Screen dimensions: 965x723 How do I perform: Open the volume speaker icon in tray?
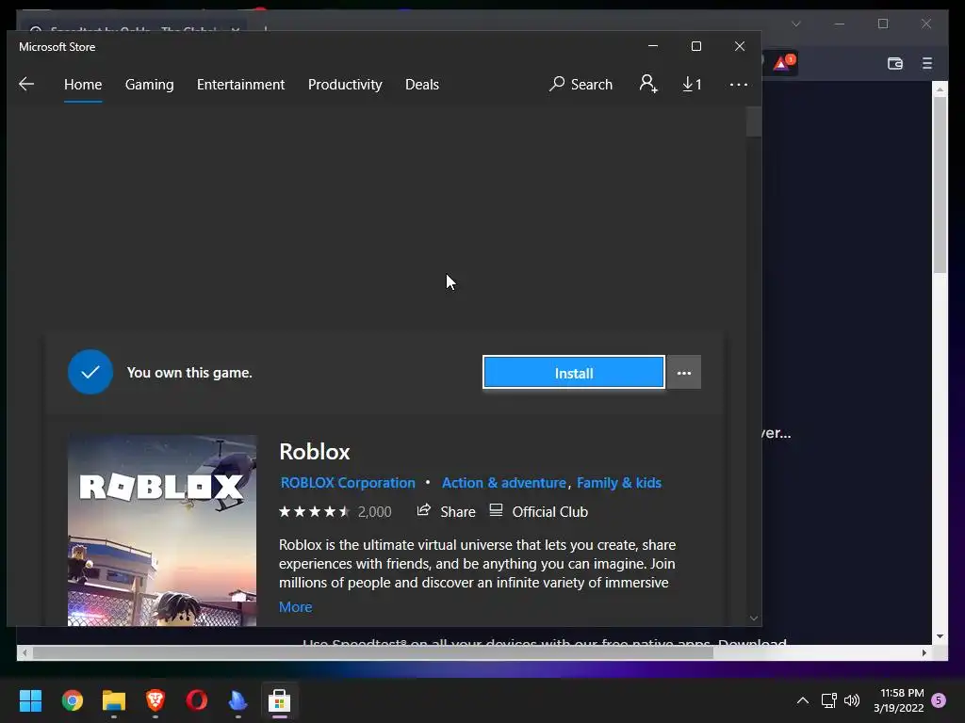tap(852, 700)
